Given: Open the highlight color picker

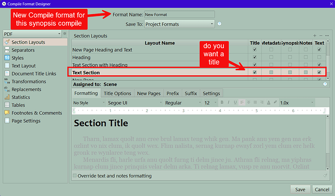Looking at the screenshot, I should point(275,102).
